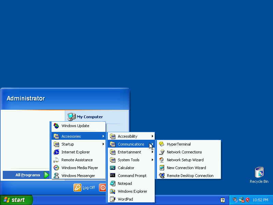Image resolution: width=273 pixels, height=205 pixels.
Task: Select the Communications menu entry
Action: [131, 144]
